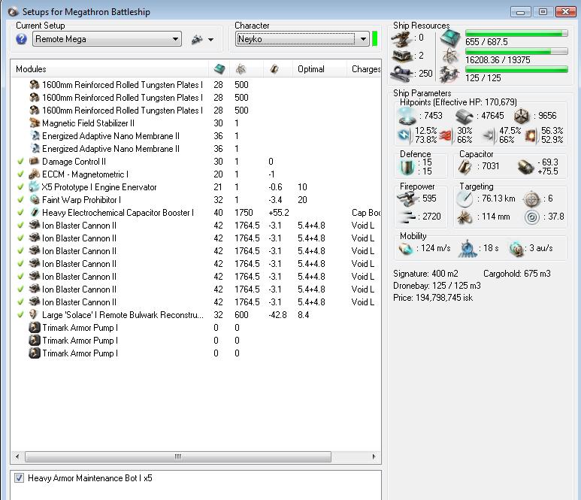Open the Neyko character dropdown
The height and width of the screenshot is (500, 581).
click(x=302, y=39)
